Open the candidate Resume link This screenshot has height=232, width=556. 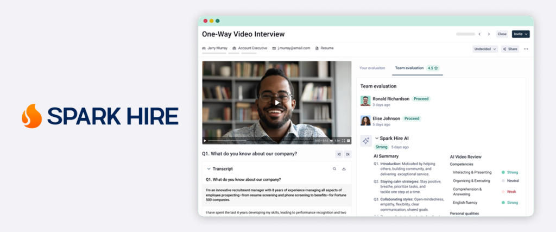point(325,48)
